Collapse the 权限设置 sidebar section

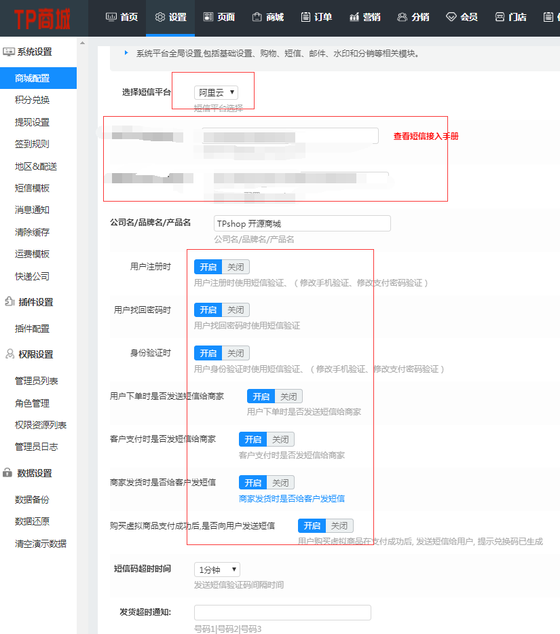(x=35, y=354)
